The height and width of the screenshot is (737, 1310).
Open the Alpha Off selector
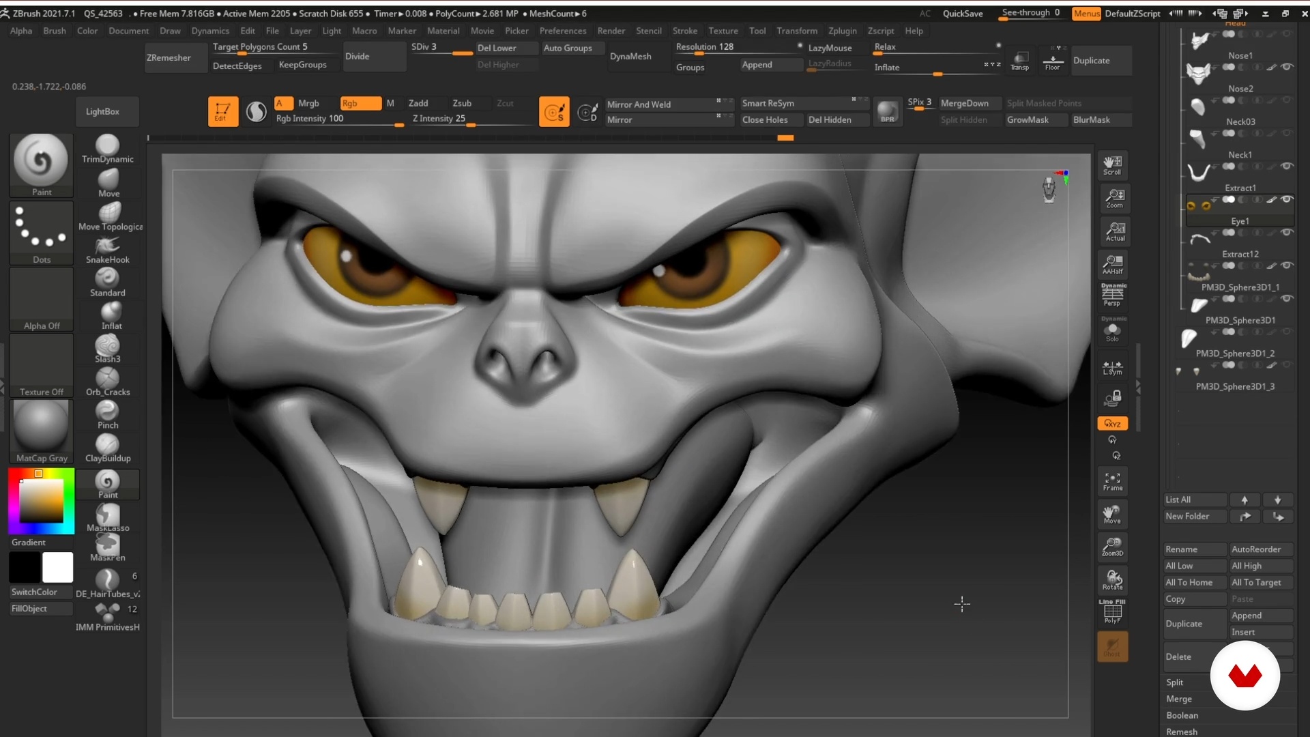click(x=41, y=299)
